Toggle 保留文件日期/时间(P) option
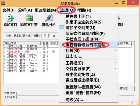This screenshot has height=106, width=140. pyautogui.click(x=88, y=33)
